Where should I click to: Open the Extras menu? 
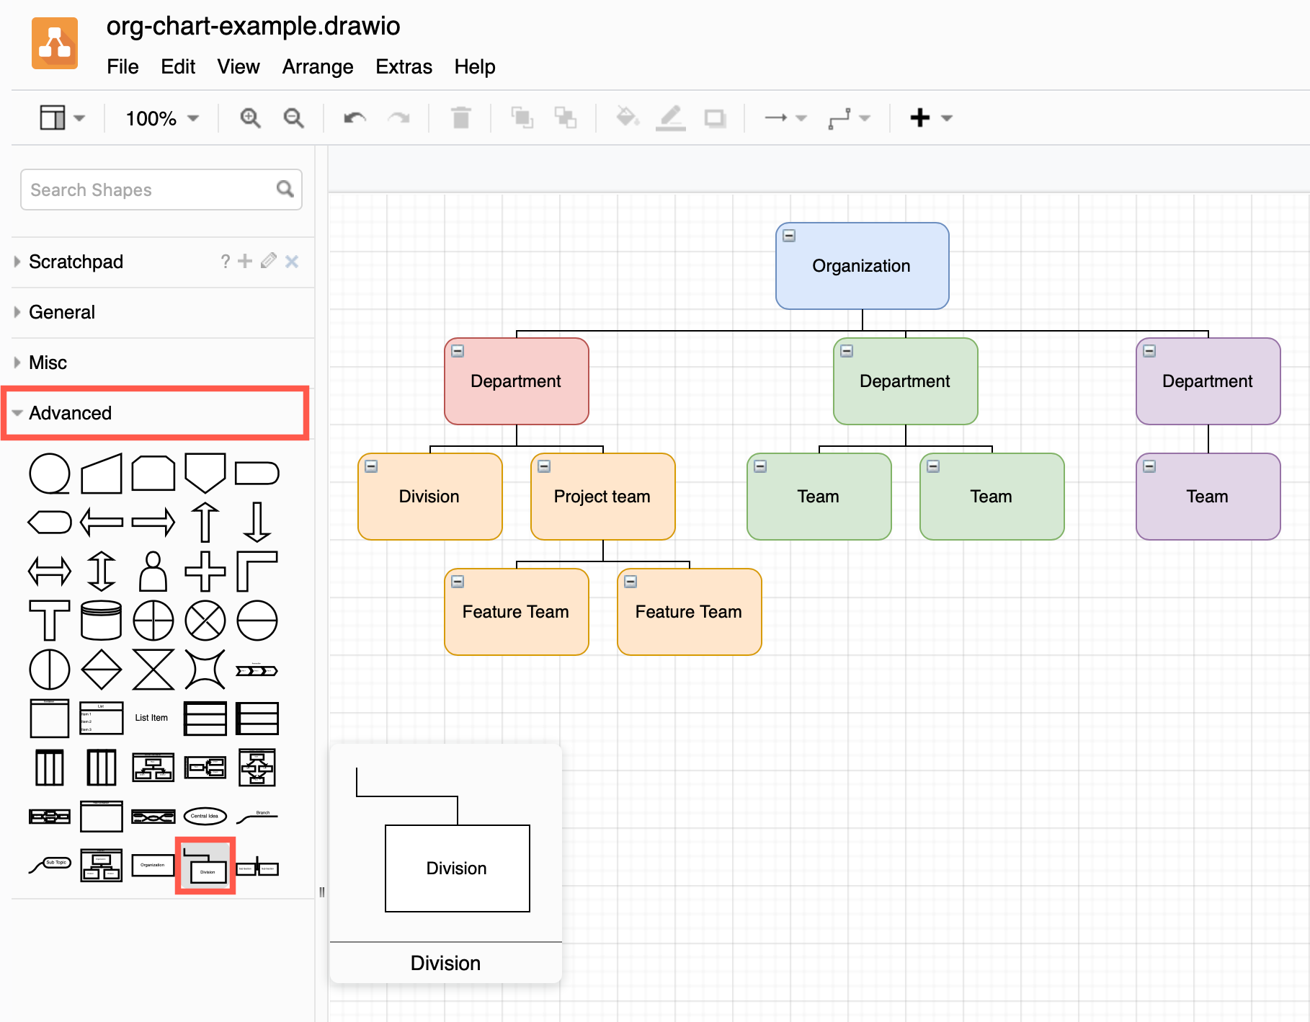[403, 67]
